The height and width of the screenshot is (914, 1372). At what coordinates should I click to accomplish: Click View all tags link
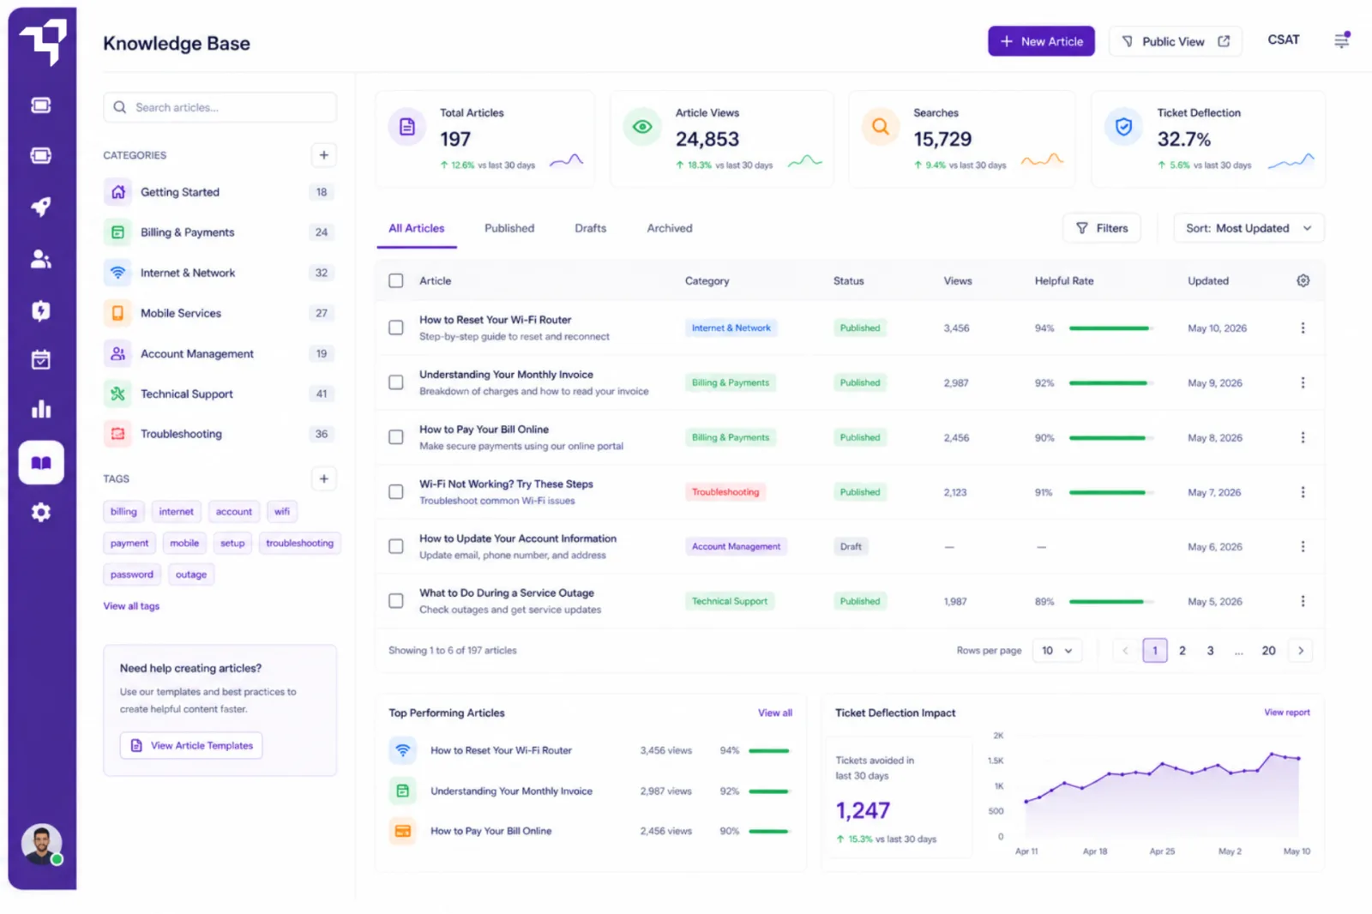131,606
